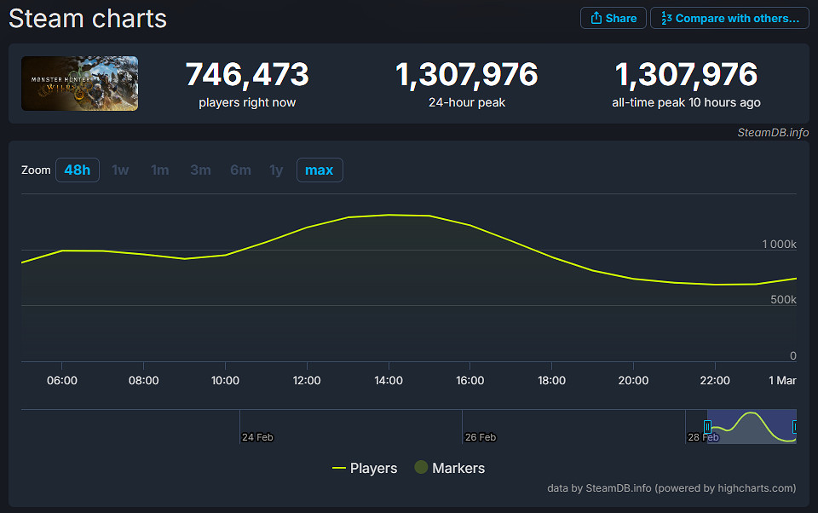Switch to 1y zoom range
This screenshot has width=818, height=513.
pos(276,170)
